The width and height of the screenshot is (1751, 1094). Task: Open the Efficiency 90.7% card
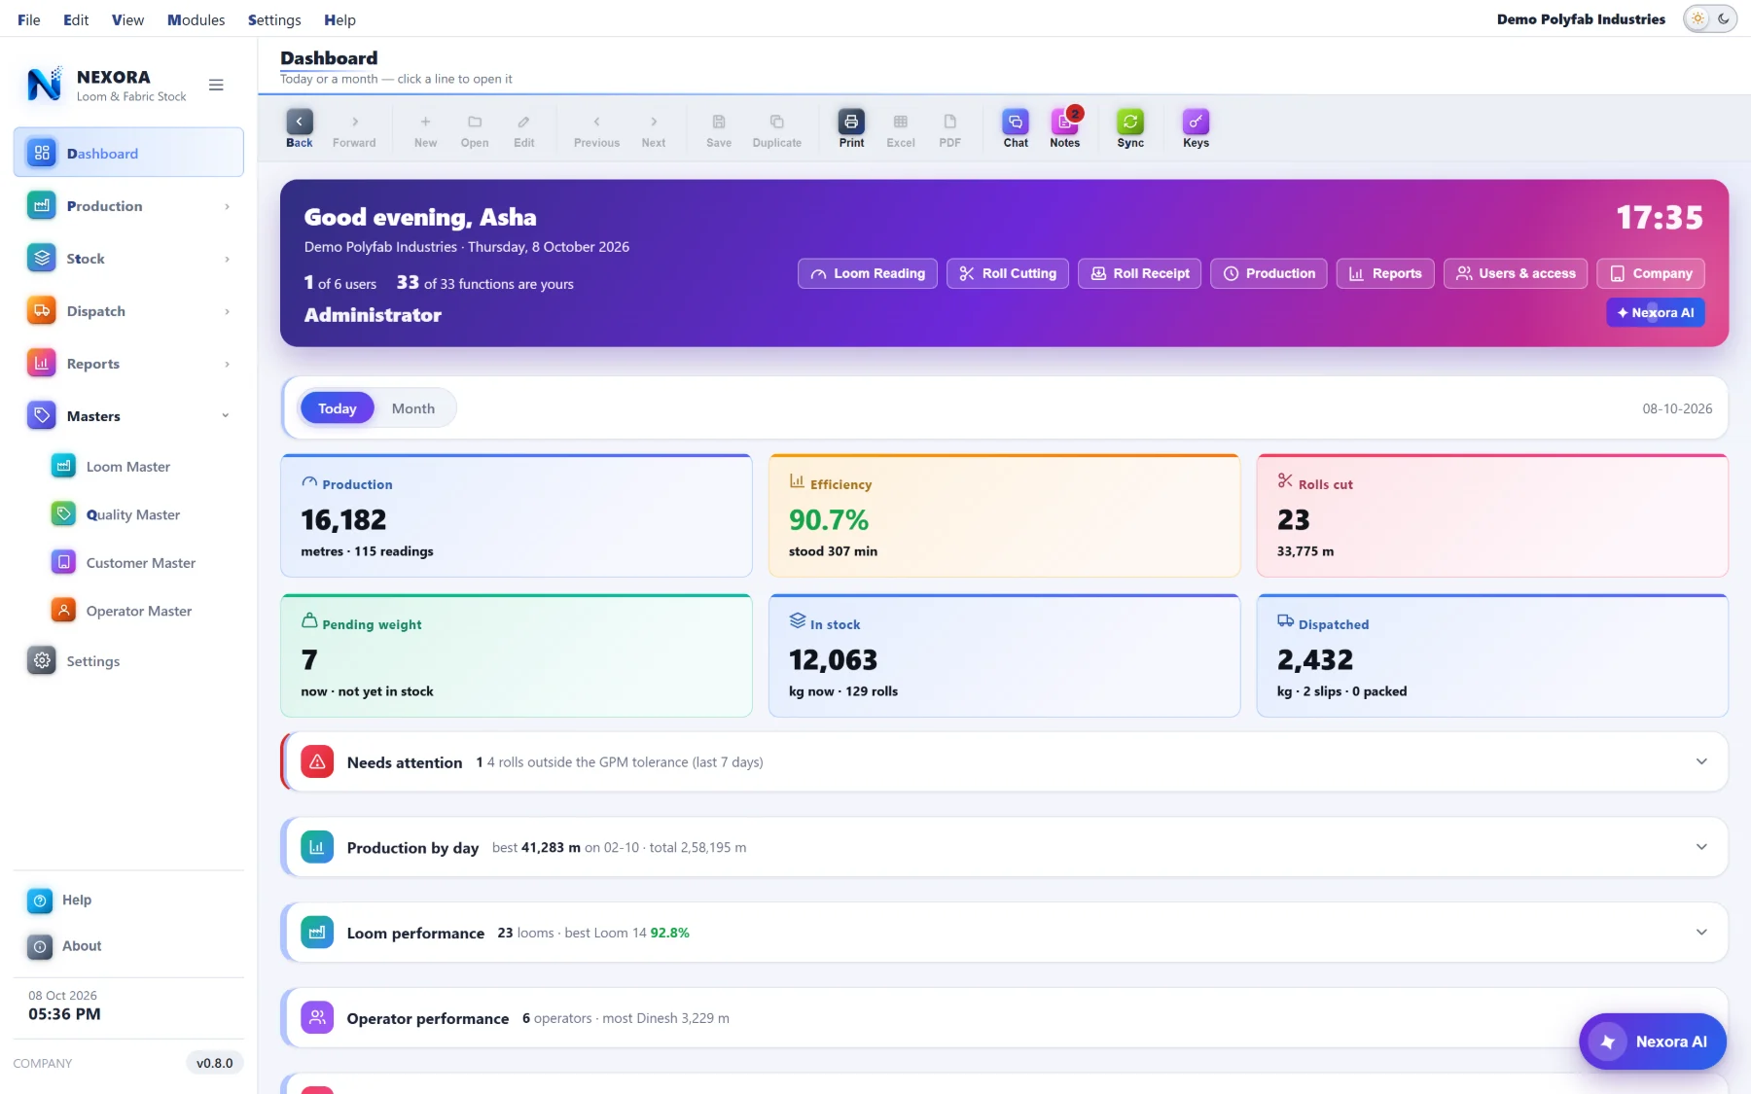(1005, 515)
